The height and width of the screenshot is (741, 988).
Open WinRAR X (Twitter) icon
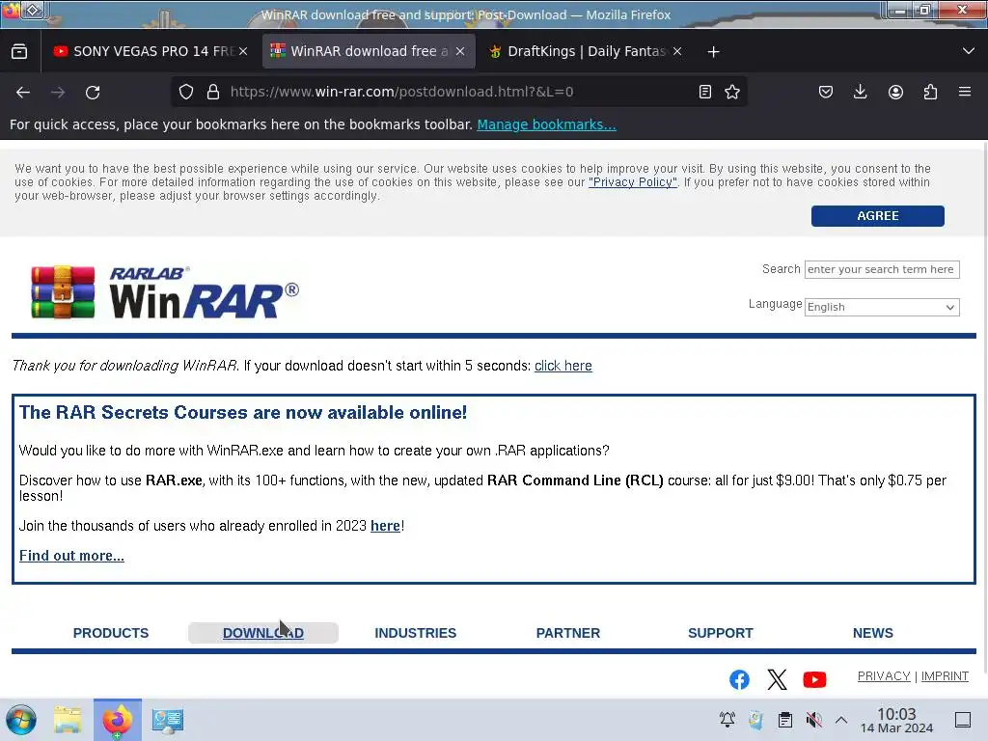(x=777, y=680)
